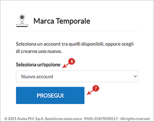Viewport: 154px width, 122px height.
Task: Click the © 2021 copyright symbol
Action: coord(6,119)
